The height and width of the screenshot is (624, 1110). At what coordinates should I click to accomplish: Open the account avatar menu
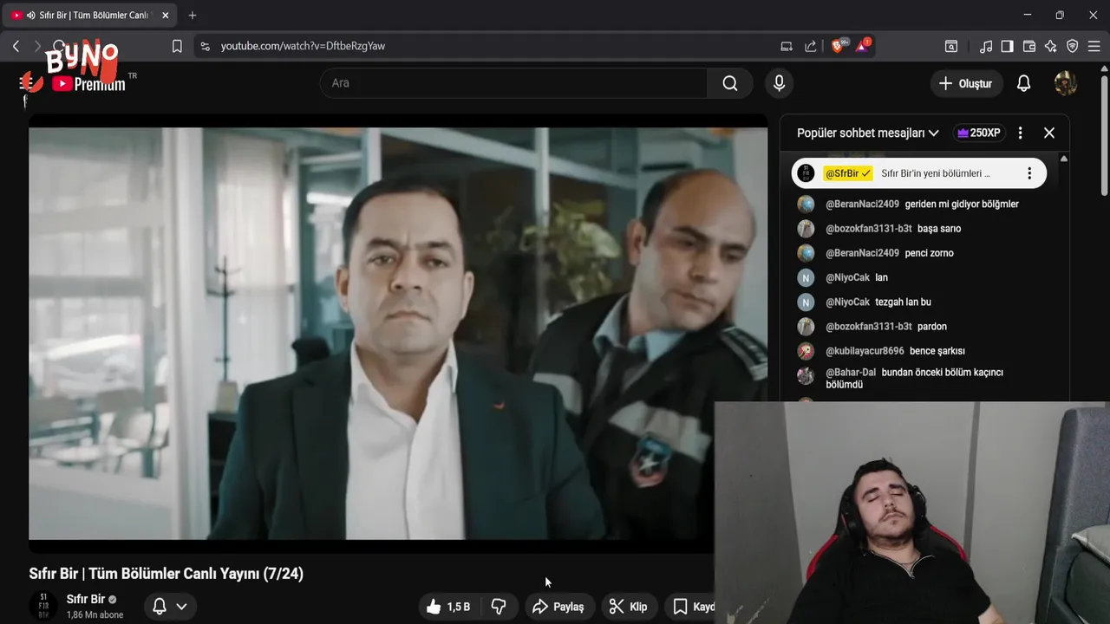tap(1066, 83)
